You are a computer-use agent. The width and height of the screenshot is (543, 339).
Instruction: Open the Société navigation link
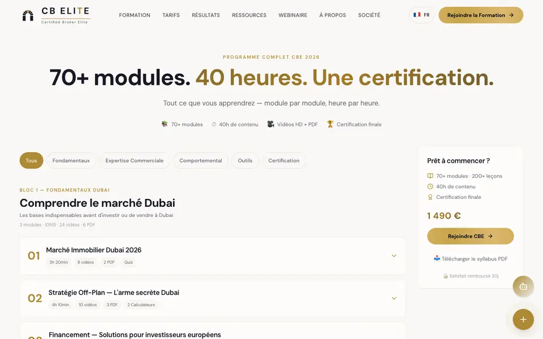369,15
